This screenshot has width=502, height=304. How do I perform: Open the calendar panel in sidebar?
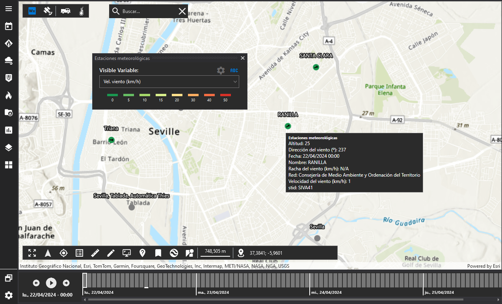point(9,26)
